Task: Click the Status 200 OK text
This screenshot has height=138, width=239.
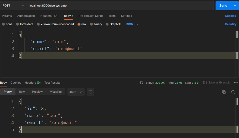Action: click(155, 83)
